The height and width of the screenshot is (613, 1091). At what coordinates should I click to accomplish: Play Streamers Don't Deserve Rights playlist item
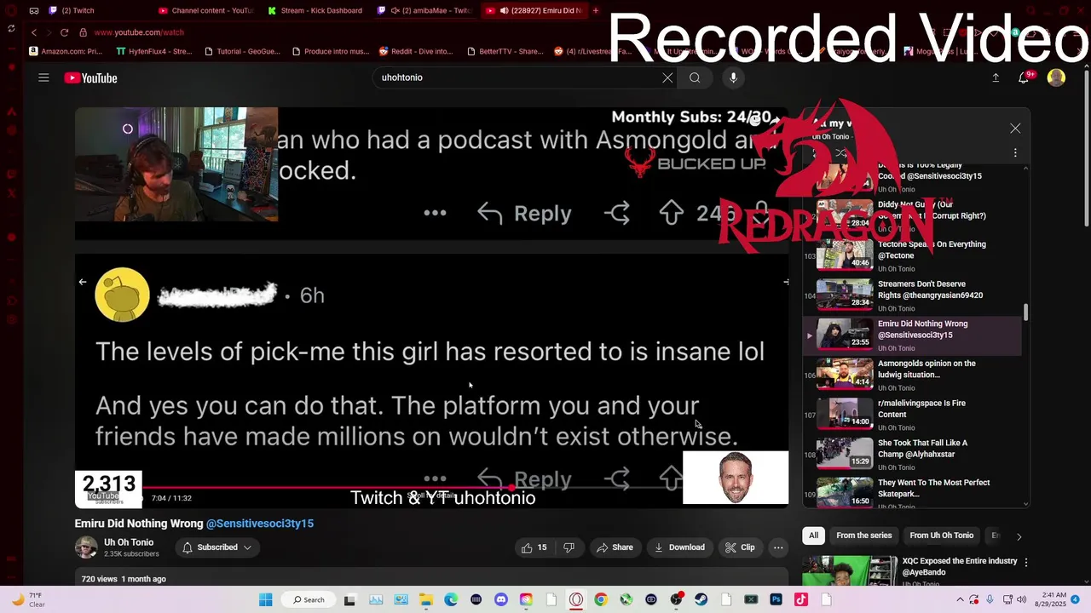click(914, 295)
